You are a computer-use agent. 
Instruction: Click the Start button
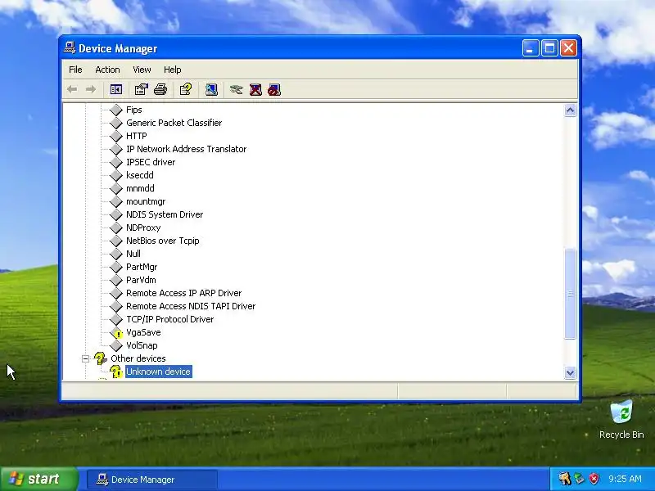[39, 479]
